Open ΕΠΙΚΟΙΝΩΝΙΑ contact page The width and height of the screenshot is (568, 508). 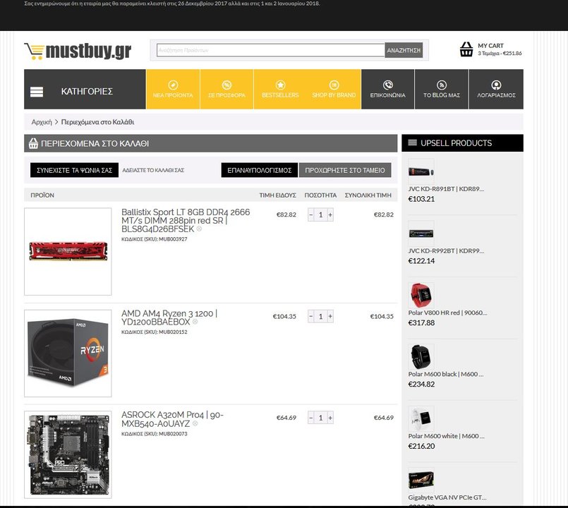(x=387, y=89)
